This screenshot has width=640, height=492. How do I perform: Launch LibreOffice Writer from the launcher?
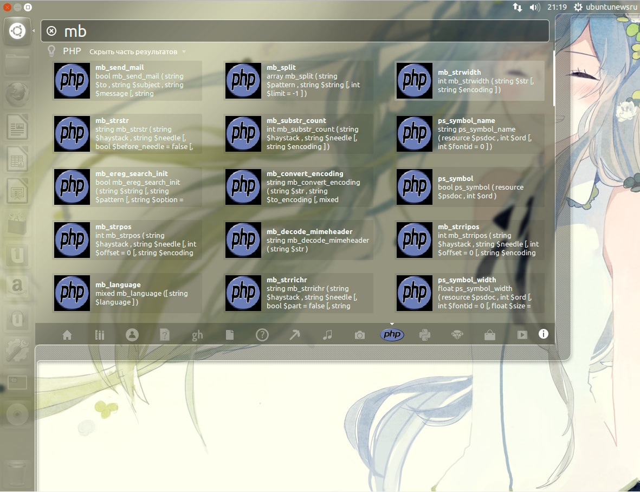(17, 127)
